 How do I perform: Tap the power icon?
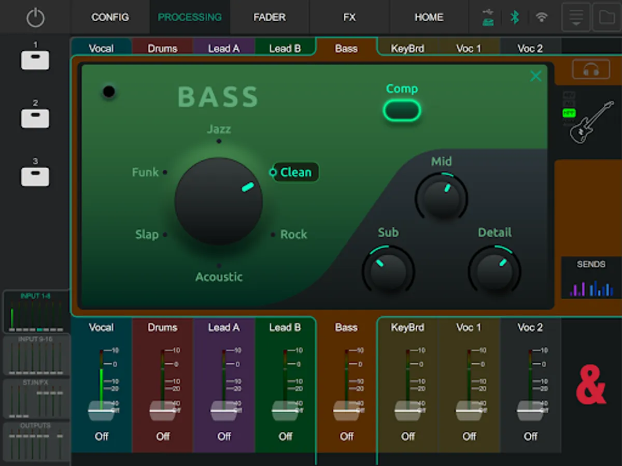tap(35, 17)
